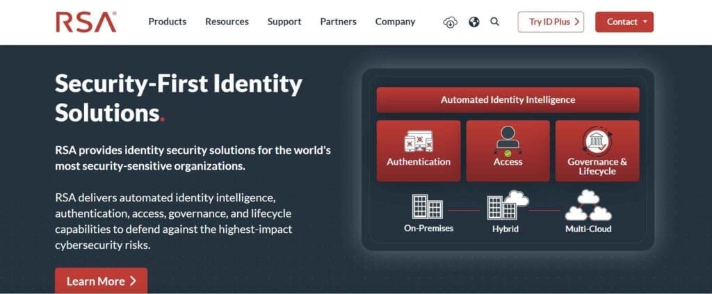Click the Authentication devices icon
This screenshot has width=712, height=294.
click(418, 141)
